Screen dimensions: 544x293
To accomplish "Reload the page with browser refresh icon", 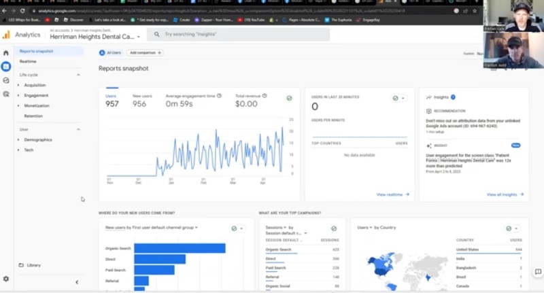I will coord(22,11).
